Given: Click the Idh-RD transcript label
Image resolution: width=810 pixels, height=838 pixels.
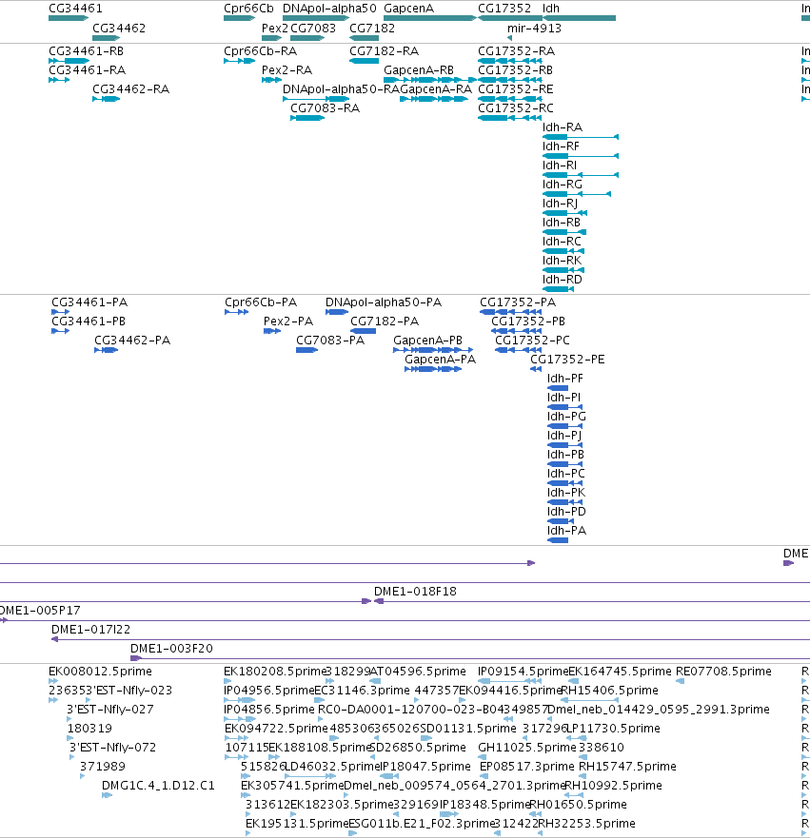Looking at the screenshot, I should point(563,280).
